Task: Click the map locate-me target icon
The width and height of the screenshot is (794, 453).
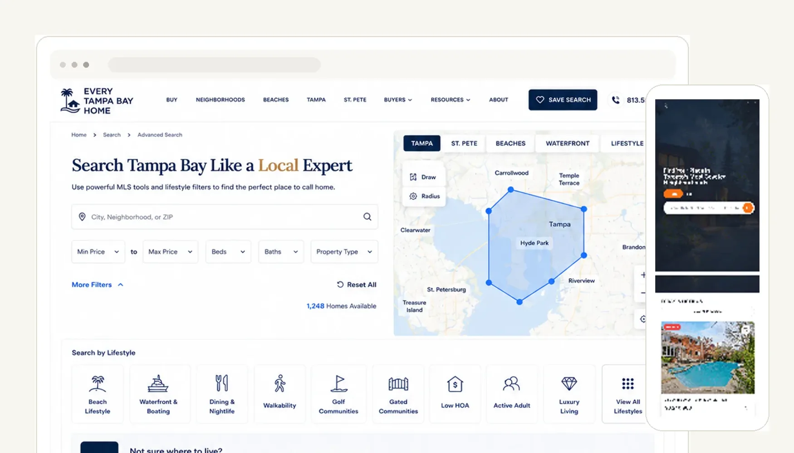Action: click(643, 319)
